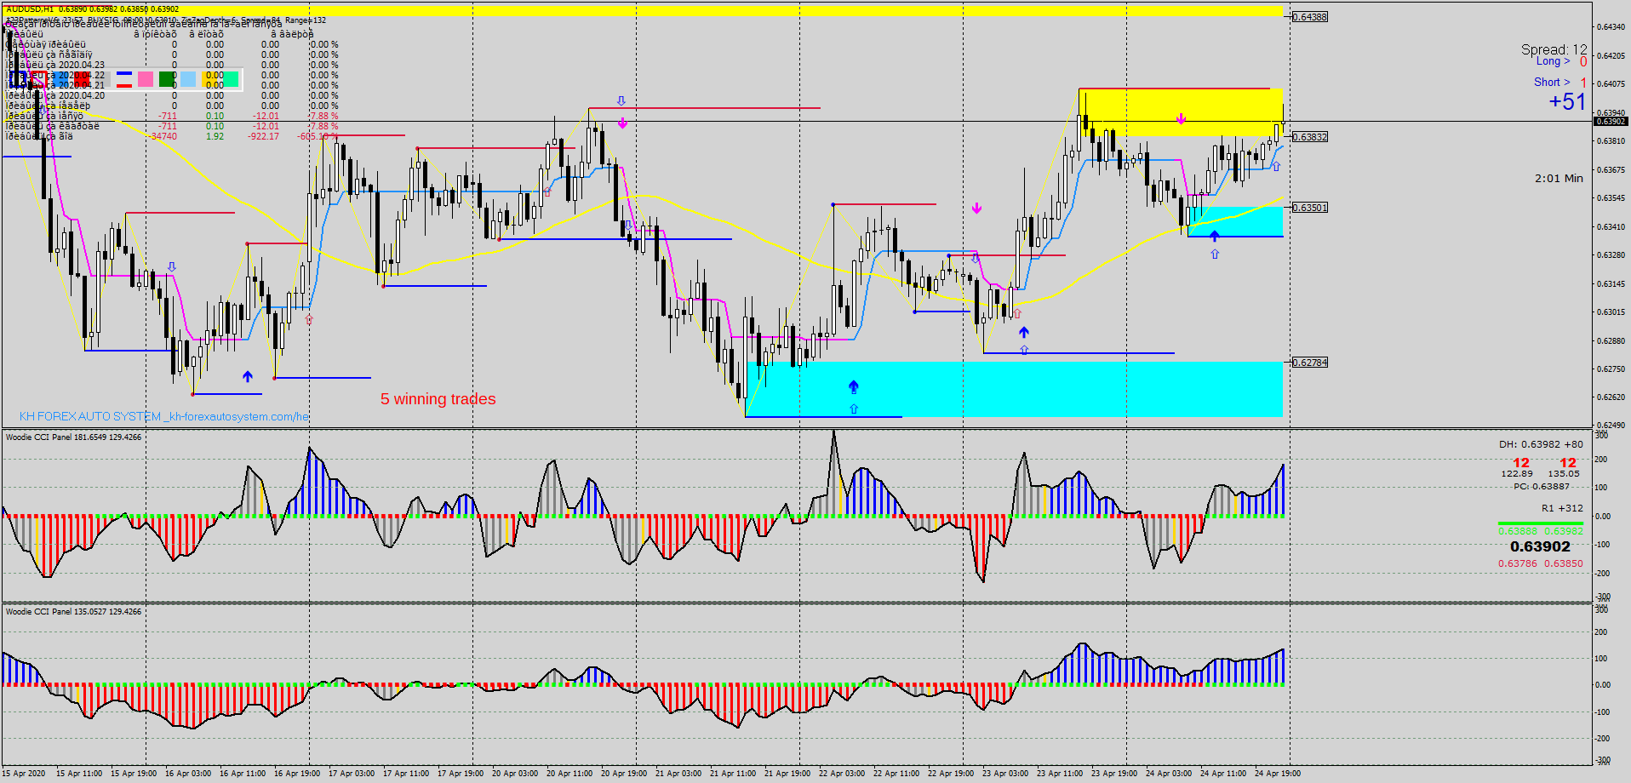Click the magenta down arrow inside yellow zone
Image resolution: width=1631 pixels, height=783 pixels.
click(x=1181, y=119)
